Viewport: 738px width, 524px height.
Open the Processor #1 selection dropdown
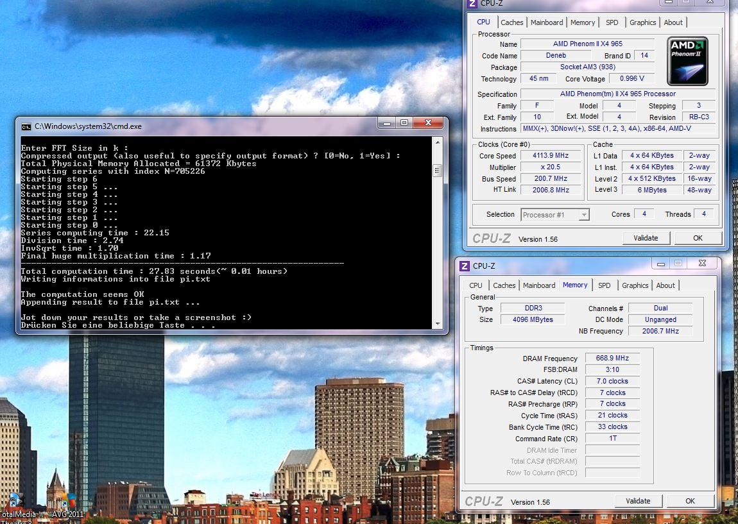[x=555, y=215]
